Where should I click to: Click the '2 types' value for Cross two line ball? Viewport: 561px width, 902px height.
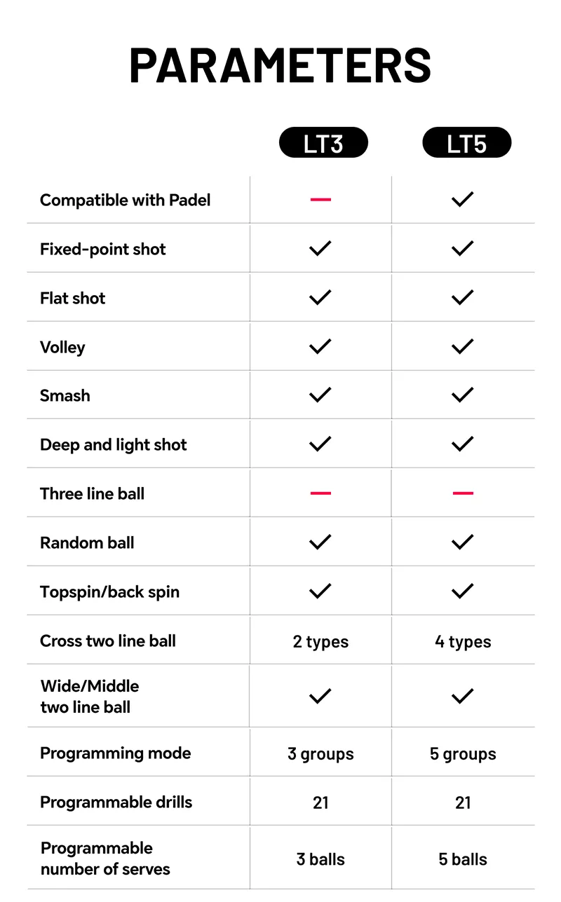pyautogui.click(x=320, y=642)
